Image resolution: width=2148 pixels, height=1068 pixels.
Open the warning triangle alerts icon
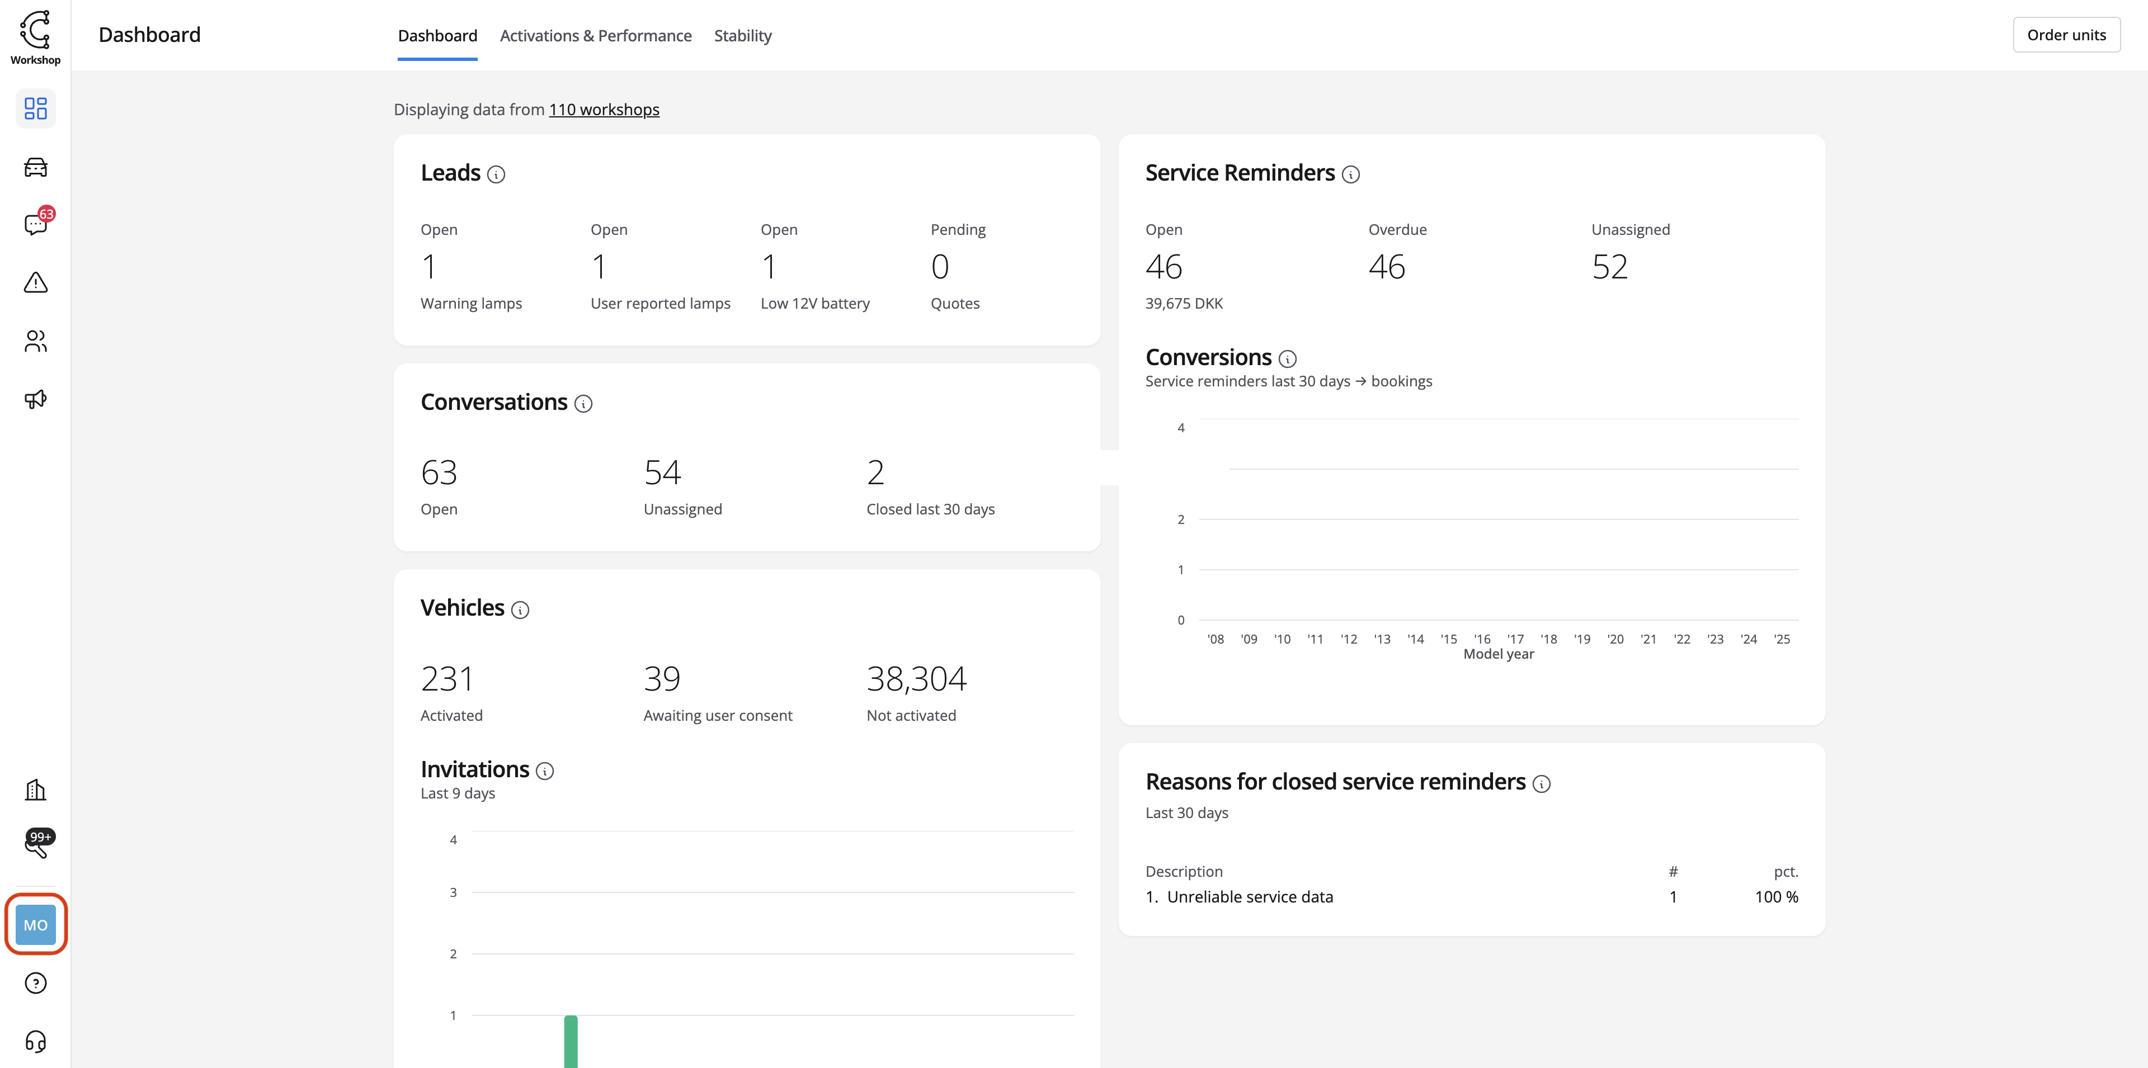(x=35, y=282)
